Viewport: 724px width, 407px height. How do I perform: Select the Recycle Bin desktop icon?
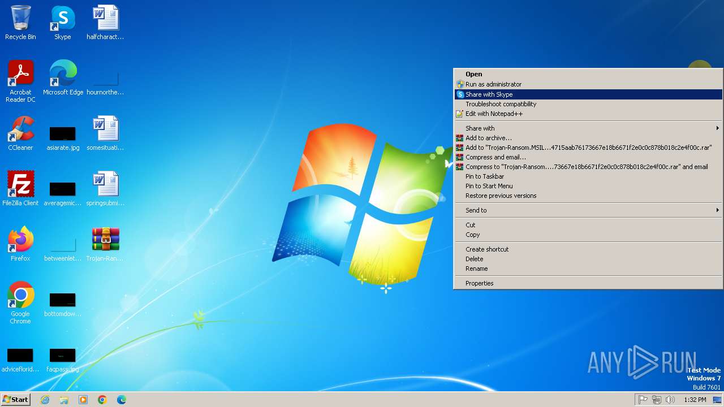tap(20, 23)
